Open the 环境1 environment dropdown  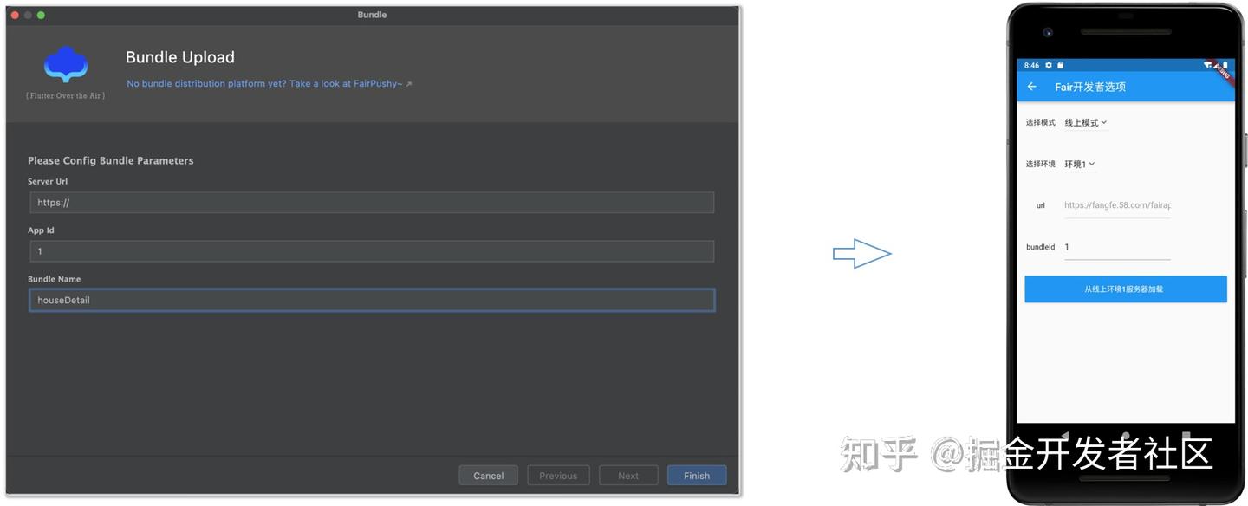pyautogui.click(x=1077, y=164)
